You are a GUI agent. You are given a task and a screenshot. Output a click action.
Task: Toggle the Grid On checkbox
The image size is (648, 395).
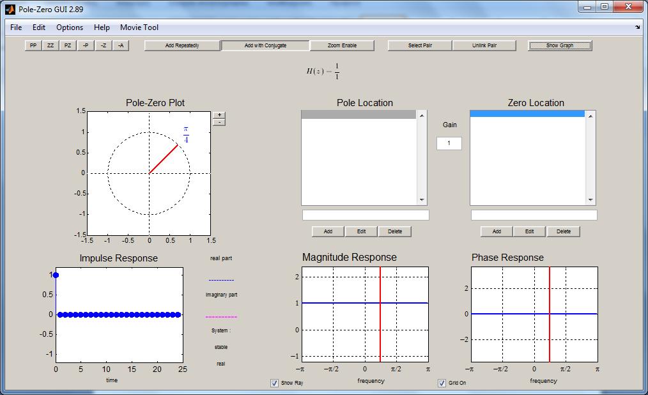(x=442, y=383)
